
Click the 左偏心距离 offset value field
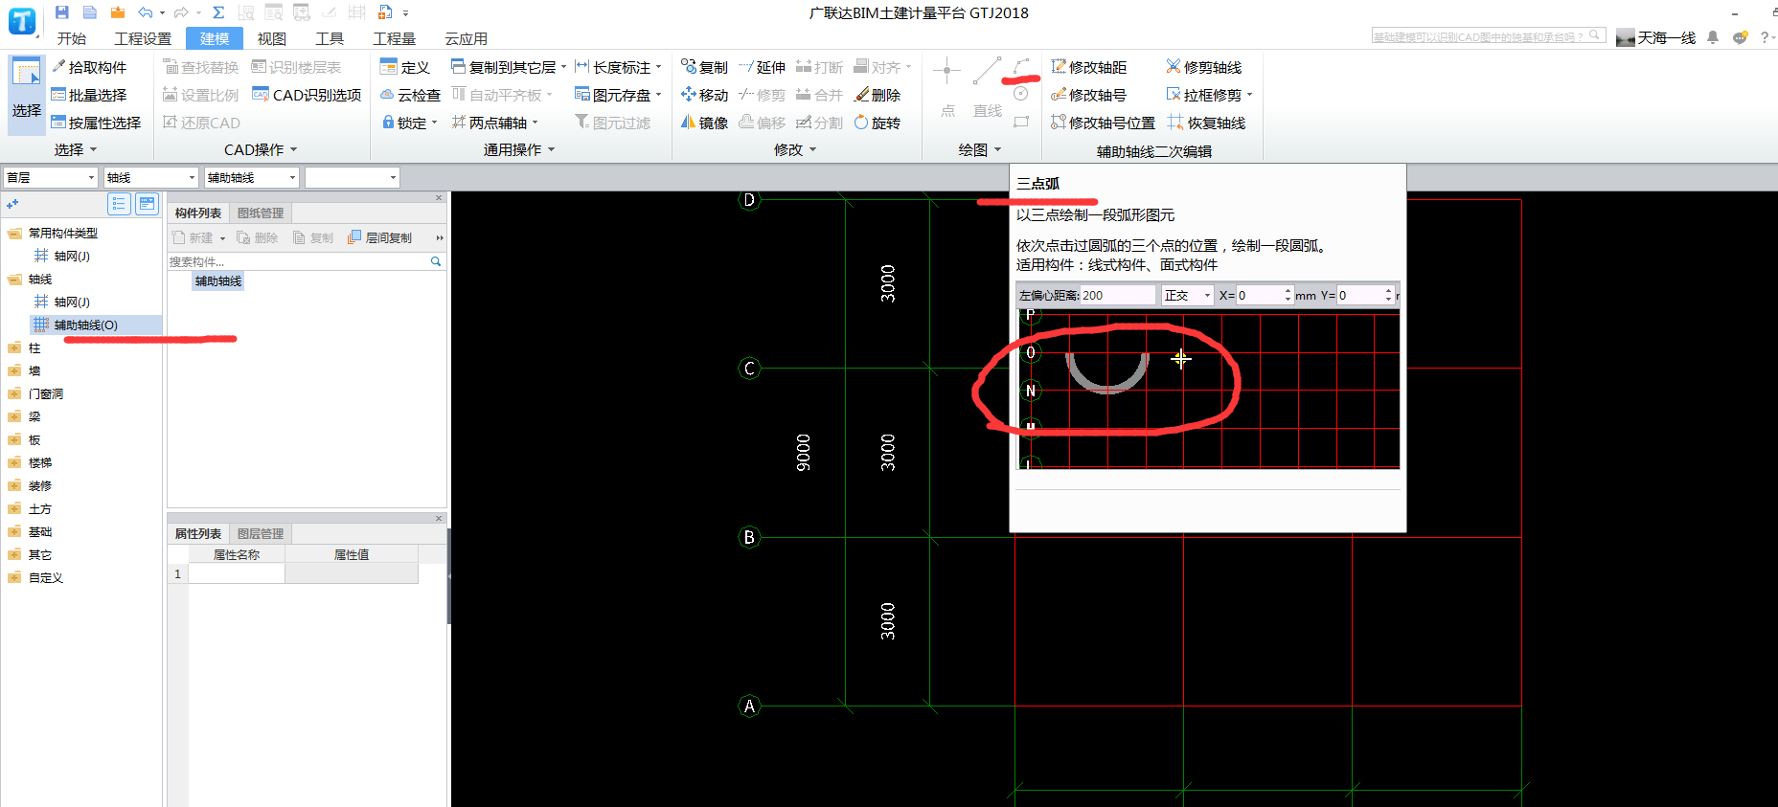(1117, 296)
